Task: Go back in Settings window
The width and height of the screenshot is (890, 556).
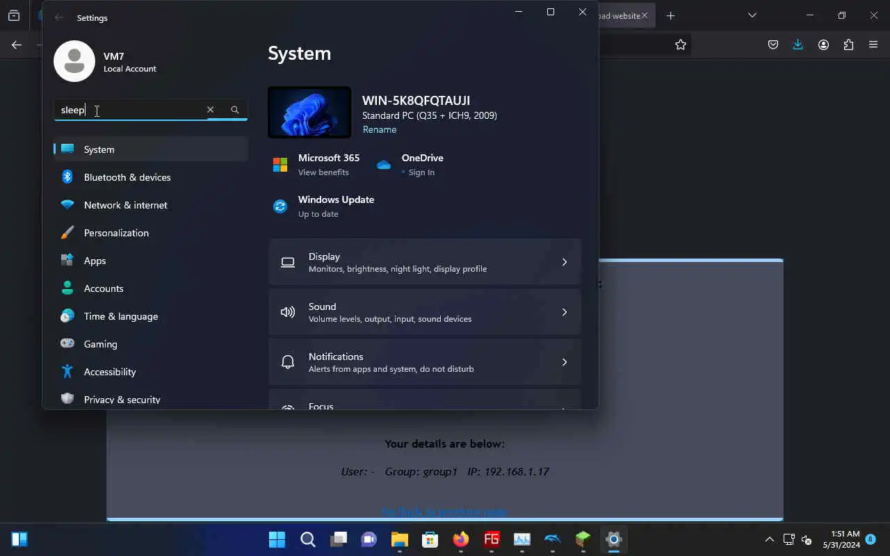Action: click(59, 18)
